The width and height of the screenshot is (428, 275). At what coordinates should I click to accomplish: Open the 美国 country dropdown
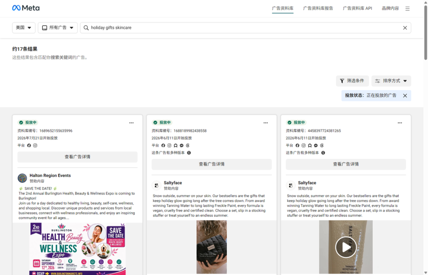coord(24,28)
